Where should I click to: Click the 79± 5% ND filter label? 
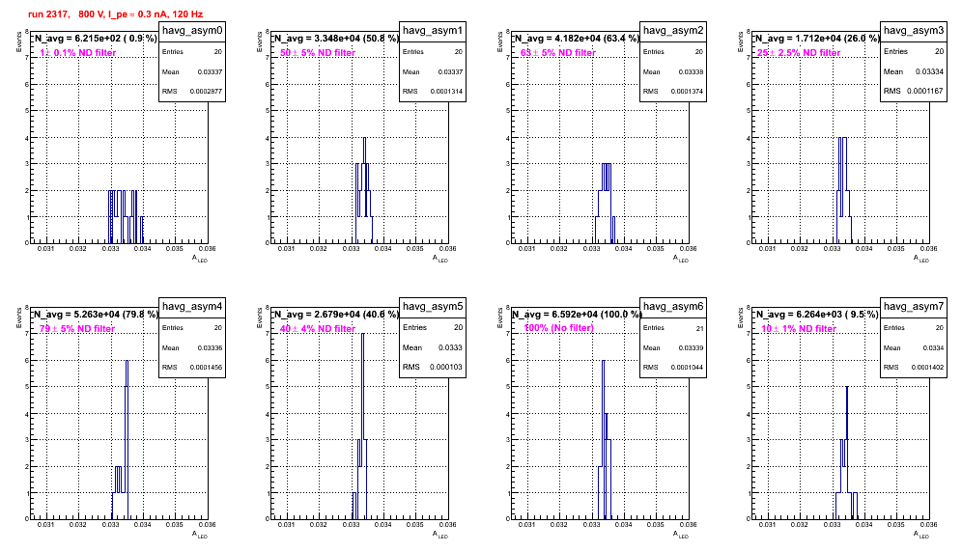pyautogui.click(x=77, y=329)
